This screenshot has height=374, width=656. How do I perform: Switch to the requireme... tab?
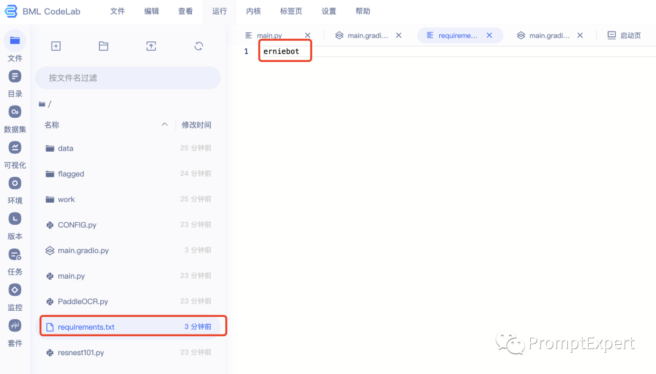coord(458,36)
